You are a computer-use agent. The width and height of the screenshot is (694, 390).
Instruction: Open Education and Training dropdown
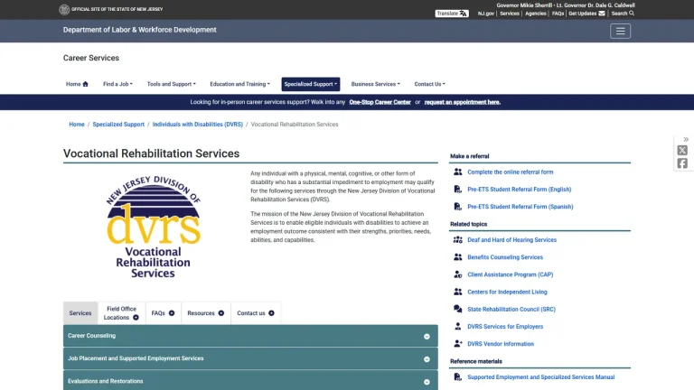pyautogui.click(x=239, y=84)
